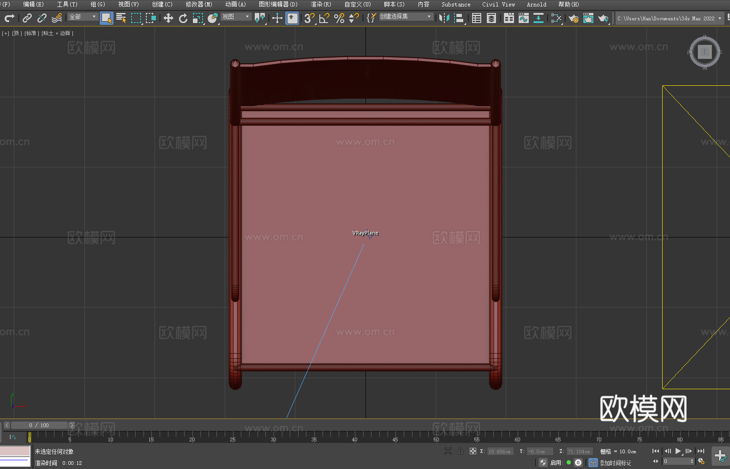Open Render Setup teapot icon
Image resolution: width=730 pixels, height=469 pixels.
[574, 18]
